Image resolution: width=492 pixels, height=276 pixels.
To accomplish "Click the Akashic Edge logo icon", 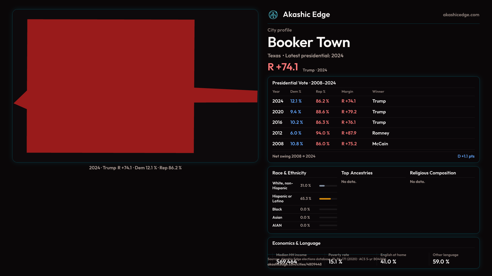I will (273, 15).
